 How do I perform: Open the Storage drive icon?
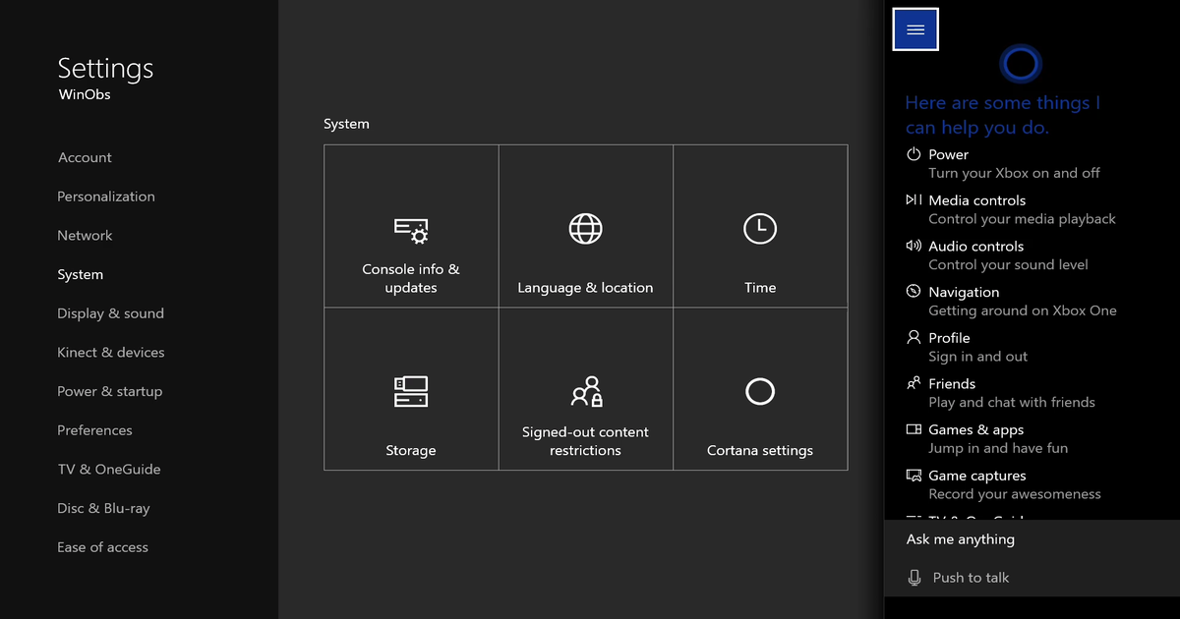[411, 392]
